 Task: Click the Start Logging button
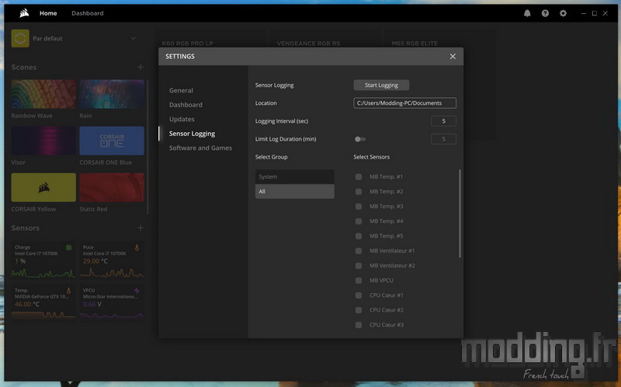pos(381,85)
